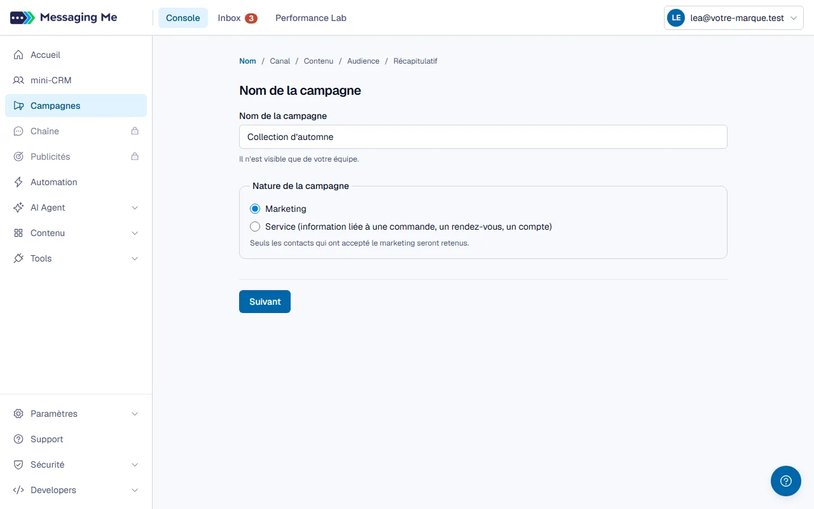Click the Sécurité shield icon
Screen dimensions: 814x509
(x=18, y=464)
